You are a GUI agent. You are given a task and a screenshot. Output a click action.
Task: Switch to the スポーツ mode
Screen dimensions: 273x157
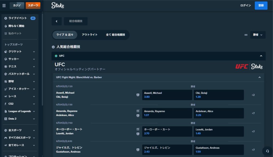tap(33, 6)
